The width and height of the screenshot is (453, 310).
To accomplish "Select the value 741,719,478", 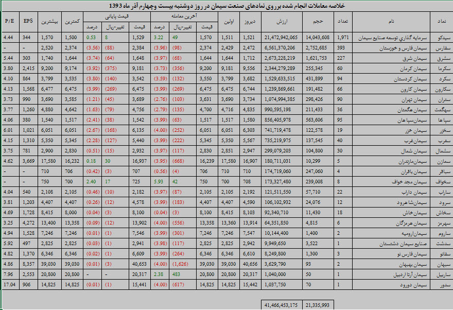I will tap(277, 130).
